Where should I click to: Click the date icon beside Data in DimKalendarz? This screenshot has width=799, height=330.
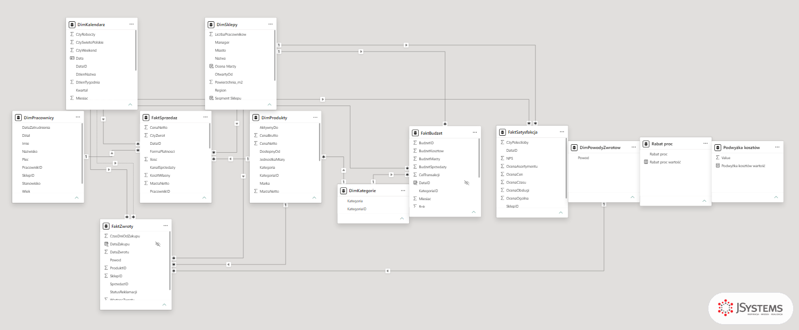tap(72, 58)
